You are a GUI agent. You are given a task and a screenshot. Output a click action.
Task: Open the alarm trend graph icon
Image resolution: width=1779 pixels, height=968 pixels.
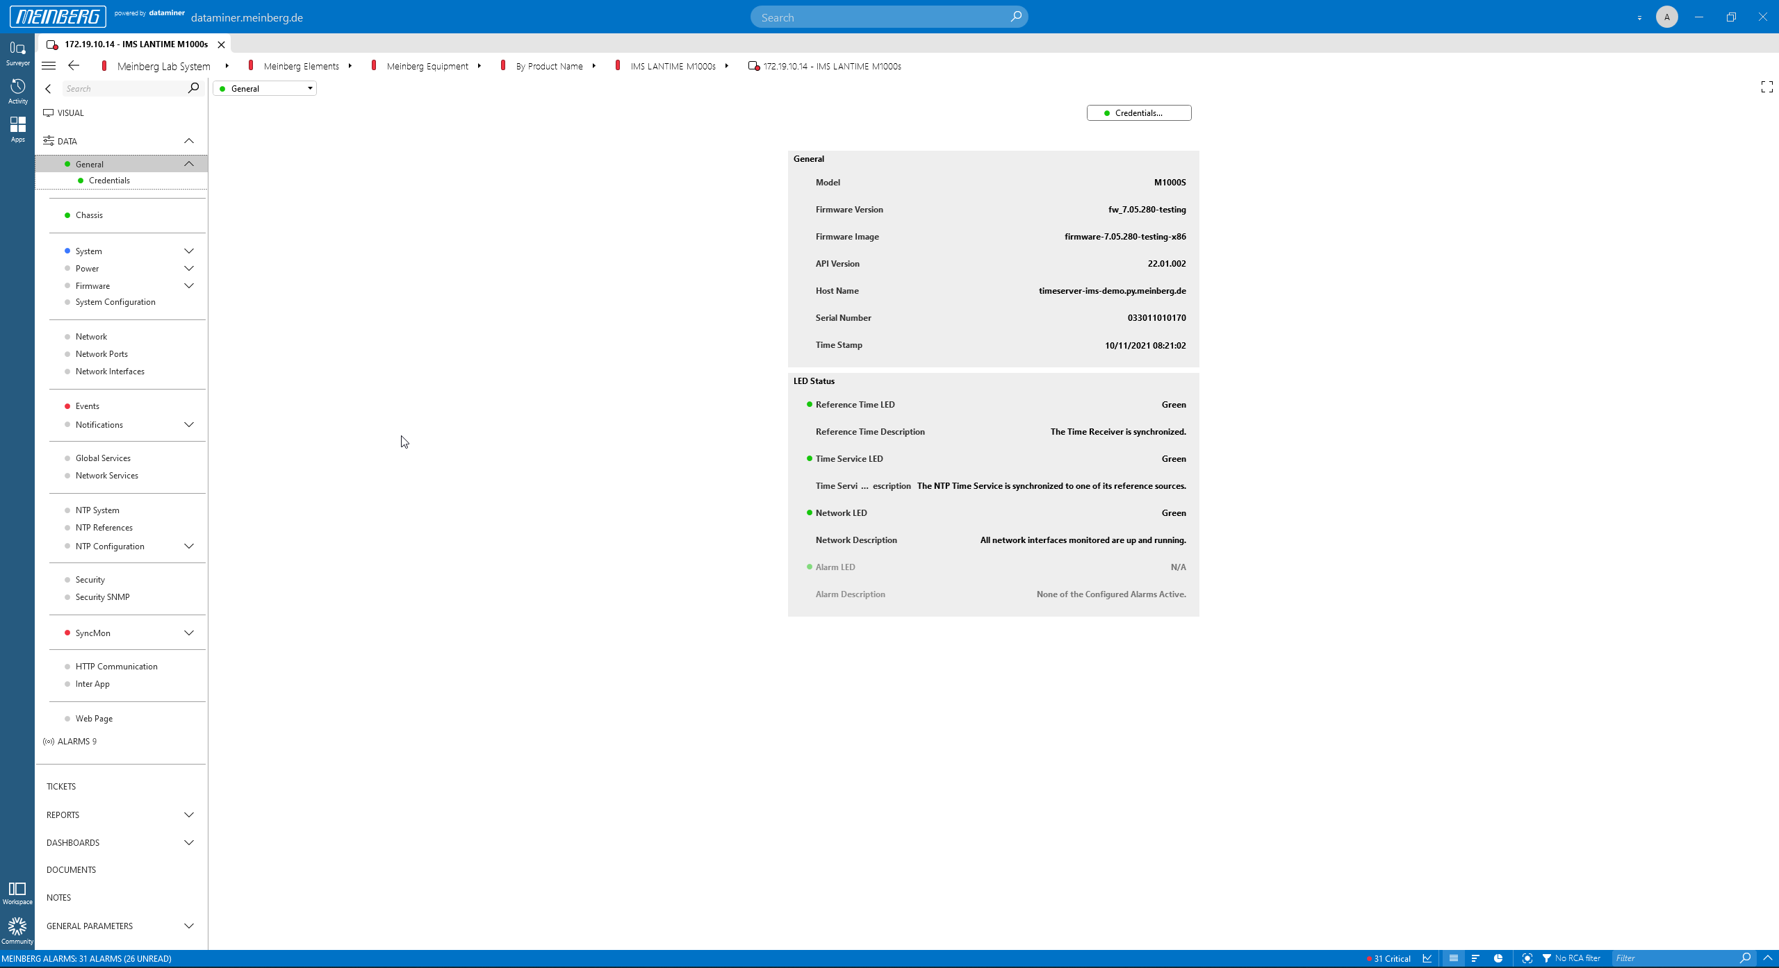[1427, 958]
